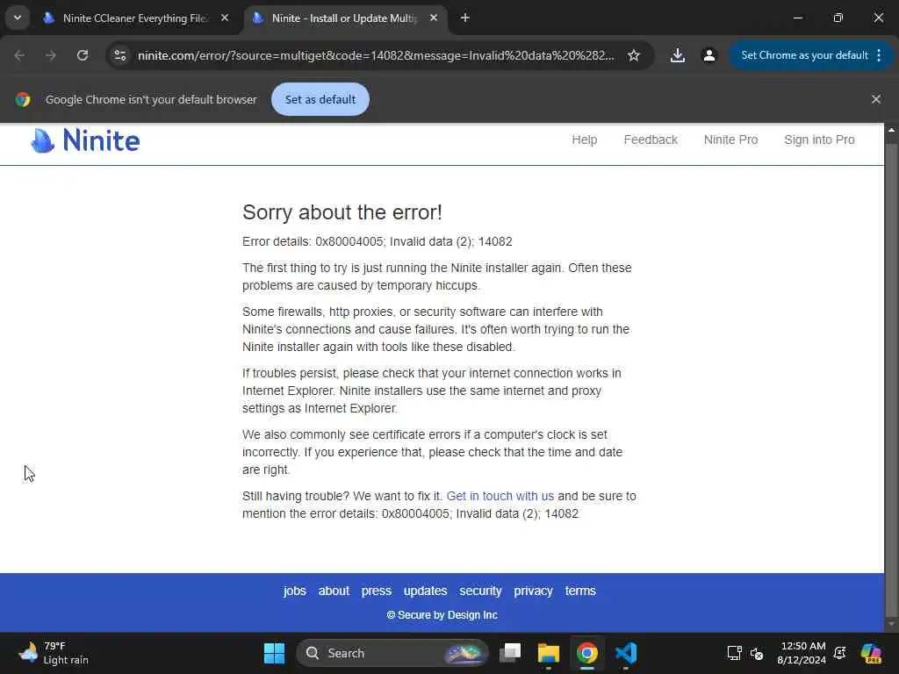Open the Feedback link
899x674 pixels.
pyautogui.click(x=651, y=140)
